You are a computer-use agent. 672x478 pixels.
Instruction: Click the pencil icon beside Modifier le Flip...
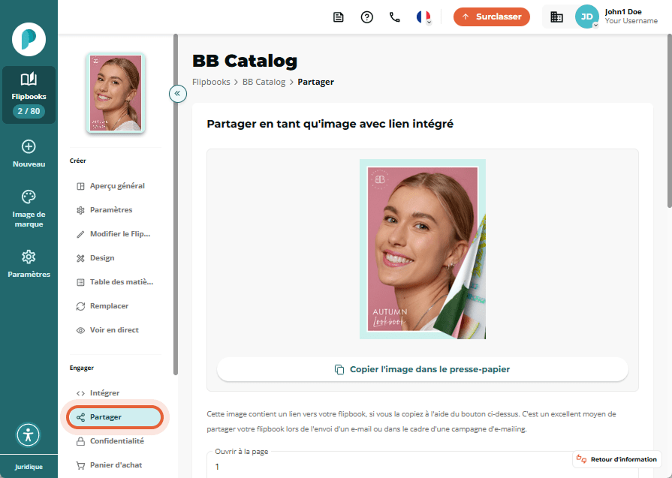(x=80, y=234)
